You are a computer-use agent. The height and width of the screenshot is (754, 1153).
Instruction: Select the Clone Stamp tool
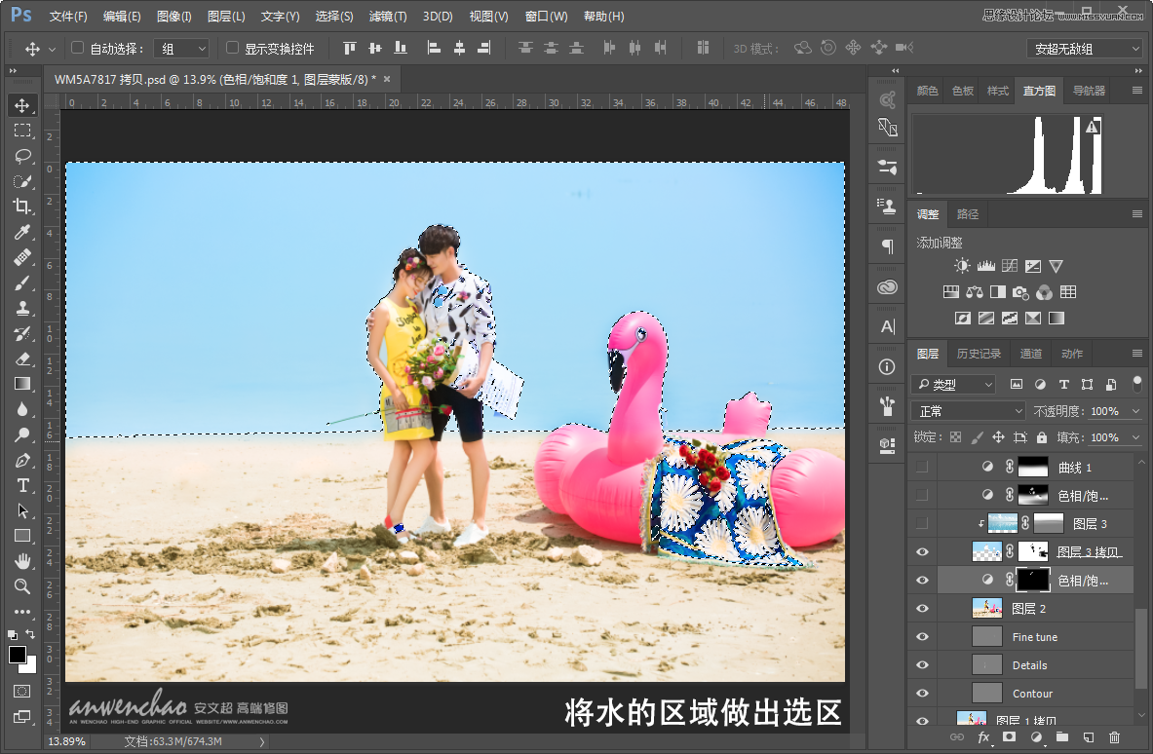point(22,308)
